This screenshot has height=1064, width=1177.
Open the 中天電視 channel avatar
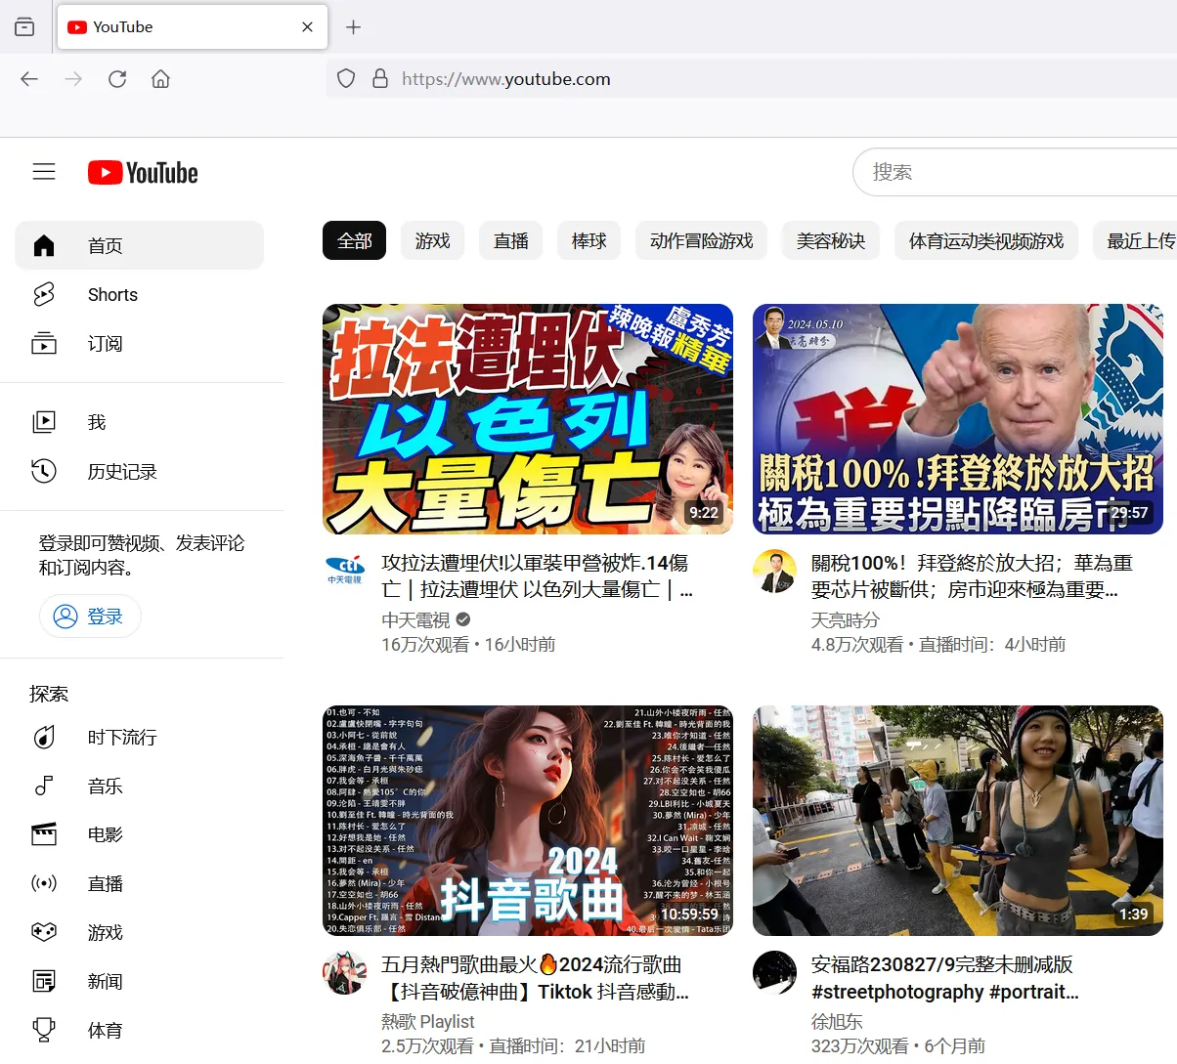[x=345, y=569]
